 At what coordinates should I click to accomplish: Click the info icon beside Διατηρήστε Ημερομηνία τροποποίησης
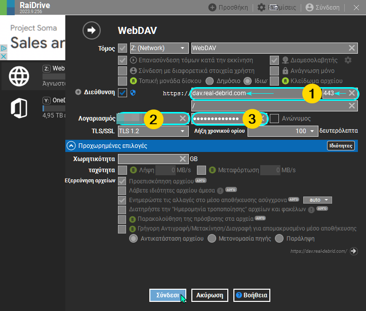tap(311, 210)
